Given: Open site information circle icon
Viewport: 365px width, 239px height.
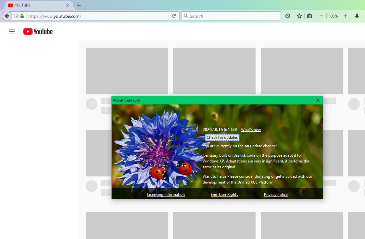Looking at the screenshot, I should (x=16, y=16).
